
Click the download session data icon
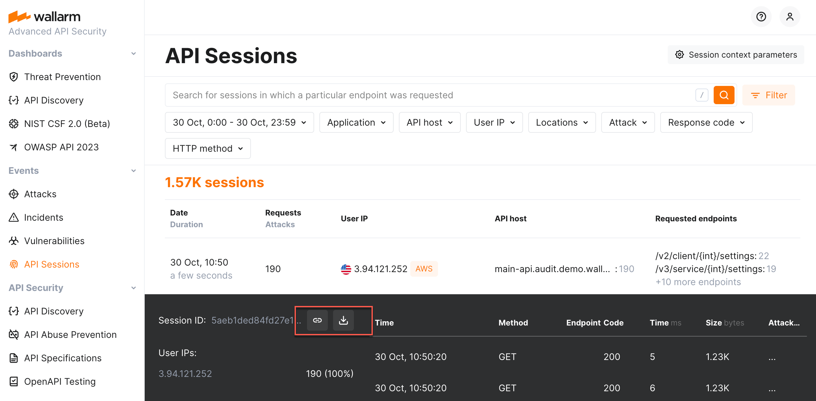pos(343,320)
